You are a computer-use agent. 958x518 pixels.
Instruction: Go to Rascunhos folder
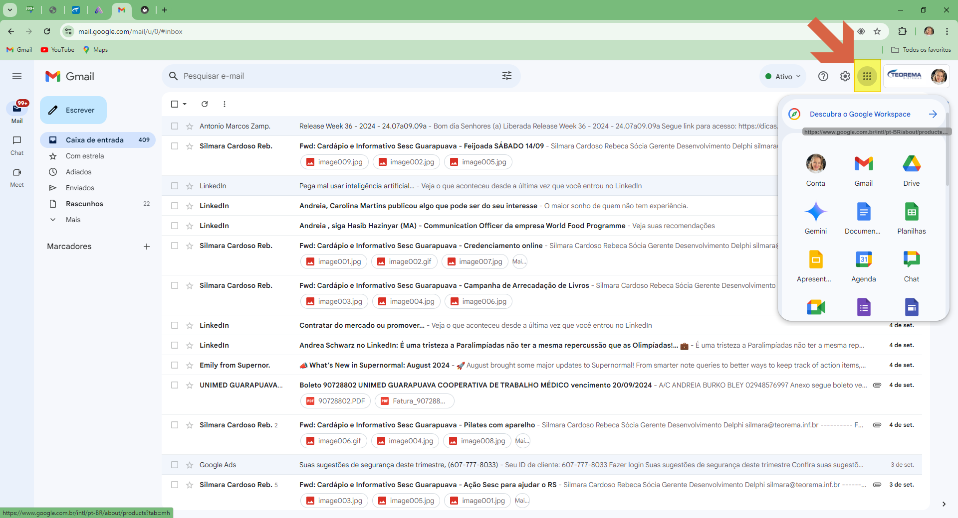pos(84,204)
